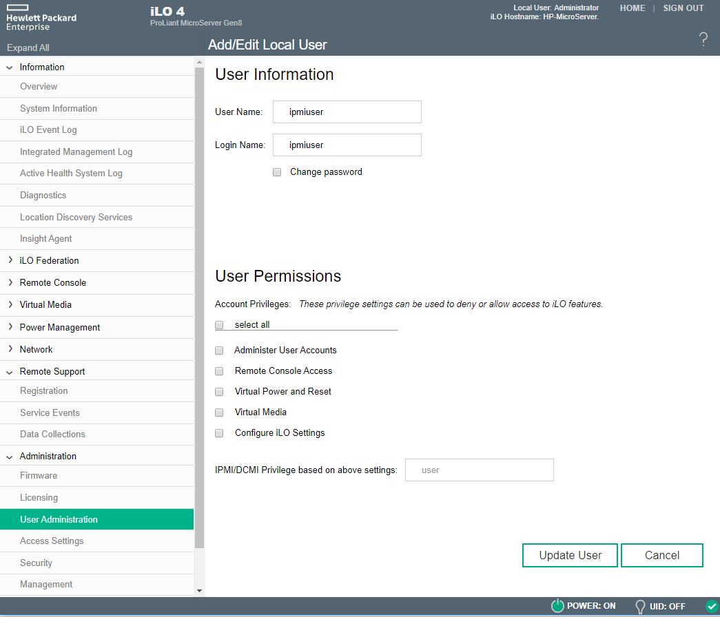Collapse the Remote Support chevron
Screen dimensions: 720x617
point(10,372)
